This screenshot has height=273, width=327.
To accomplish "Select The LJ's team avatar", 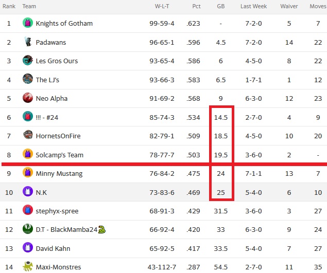I will click(x=28, y=79).
